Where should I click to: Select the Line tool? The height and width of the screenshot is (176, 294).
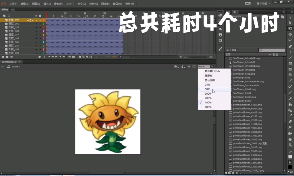tap(290, 58)
